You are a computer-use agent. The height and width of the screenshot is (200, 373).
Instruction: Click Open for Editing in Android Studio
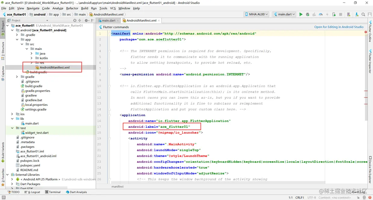[339, 27]
